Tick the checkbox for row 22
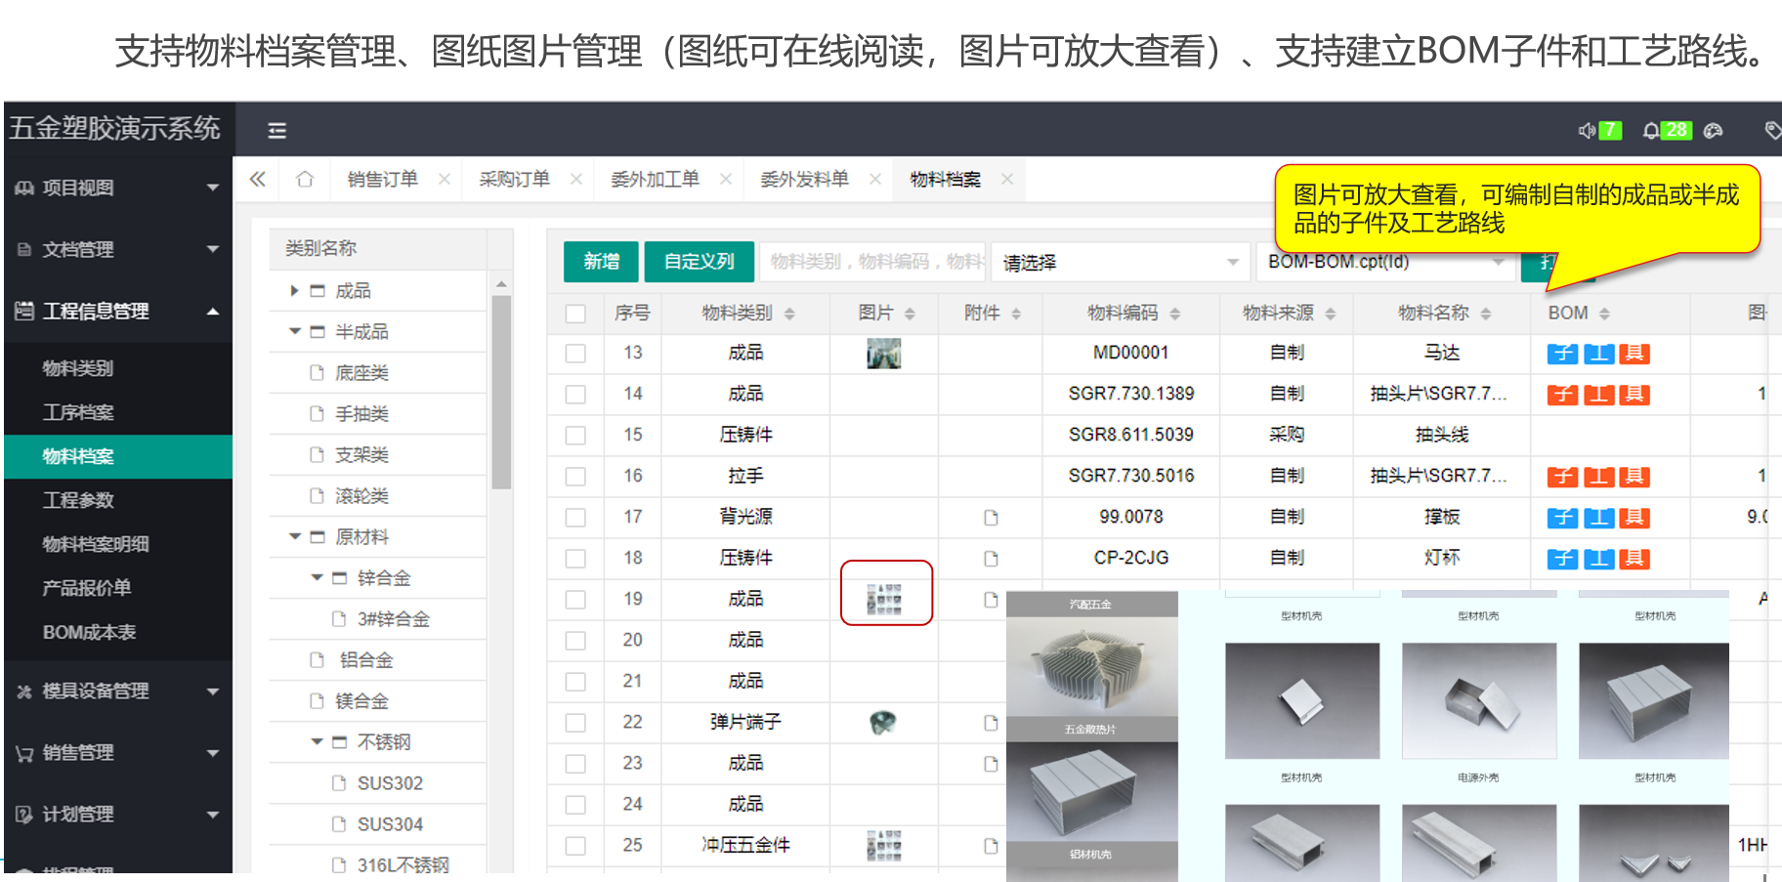Image resolution: width=1782 pixels, height=882 pixels. tap(575, 723)
